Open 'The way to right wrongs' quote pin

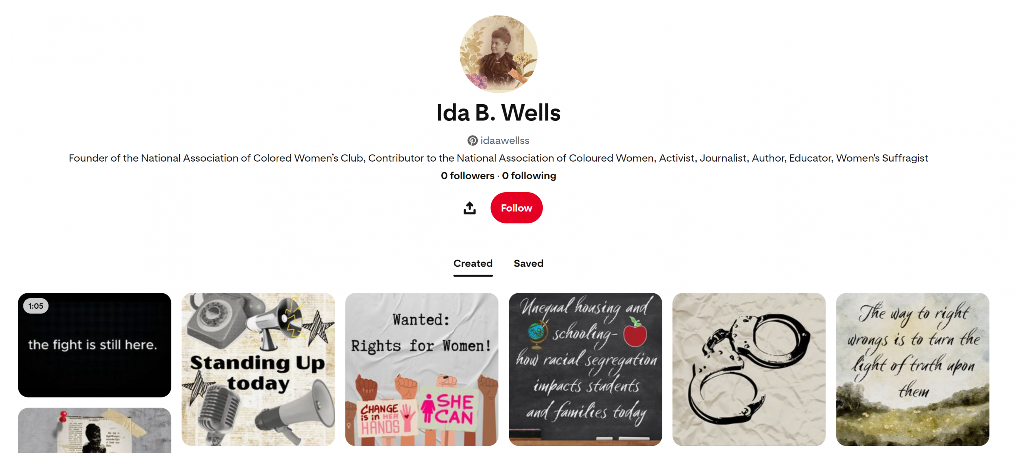pyautogui.click(x=912, y=369)
